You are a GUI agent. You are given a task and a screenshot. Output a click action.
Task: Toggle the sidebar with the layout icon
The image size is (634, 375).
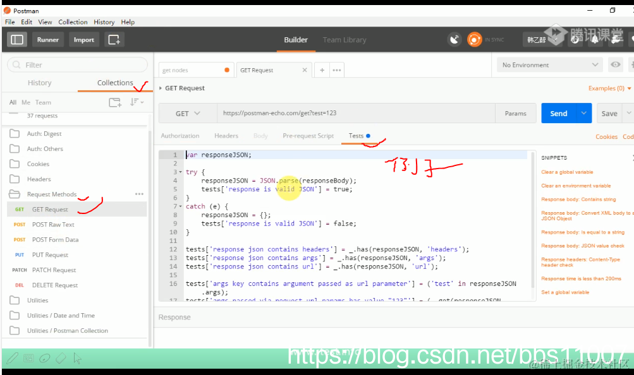pos(17,40)
